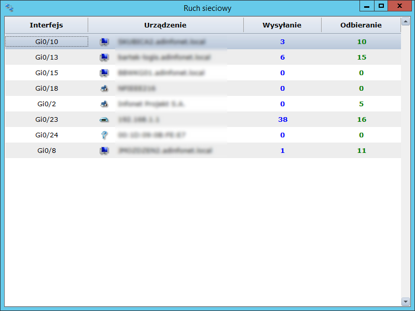Viewport: 415px width, 311px height.
Task: Select the Gi0/10 interface cell
Action: pyautogui.click(x=47, y=41)
